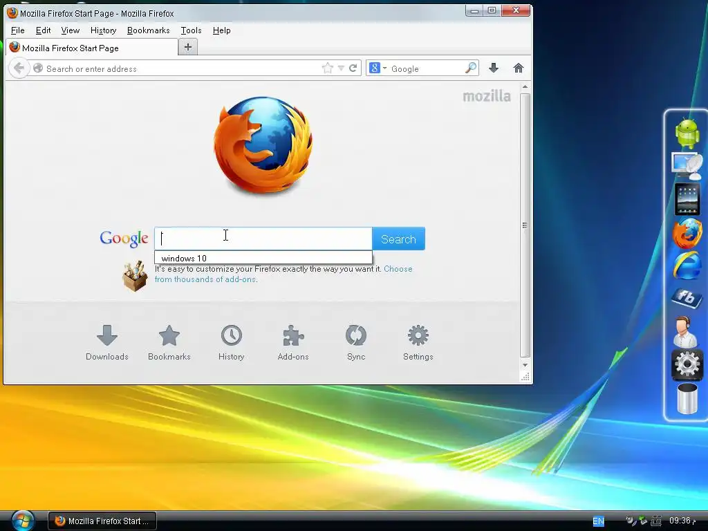Click the Android robot dock icon
708x531 pixels.
[687, 133]
